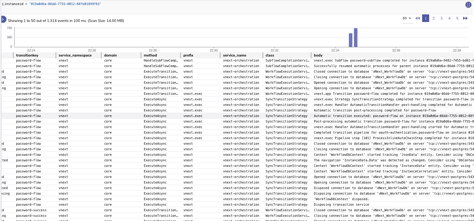Viewport: 474px width, 221px height.
Task: Open row 'Post-processing automatic transition password-flow'
Action: coord(238,121)
